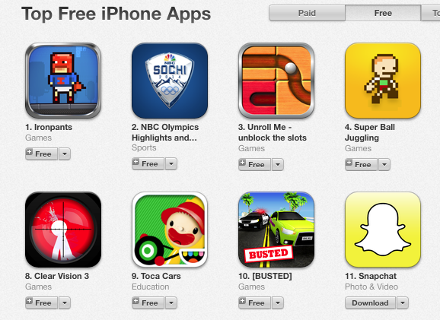Expand the dropdown arrow under Toca Cars
Screen dimensions: 440x320
171,303
